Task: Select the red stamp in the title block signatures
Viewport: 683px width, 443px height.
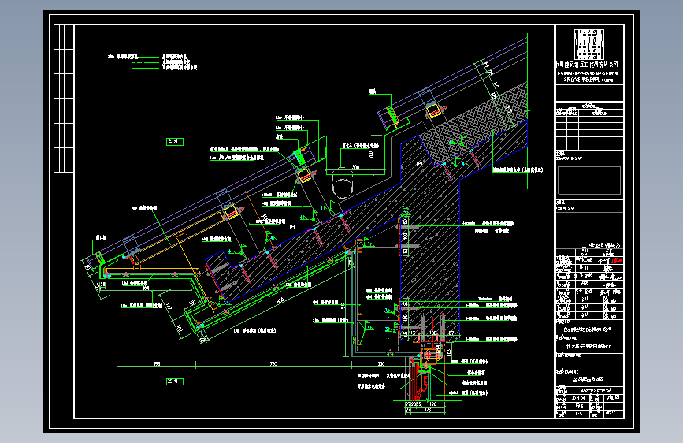Action: coord(616,260)
